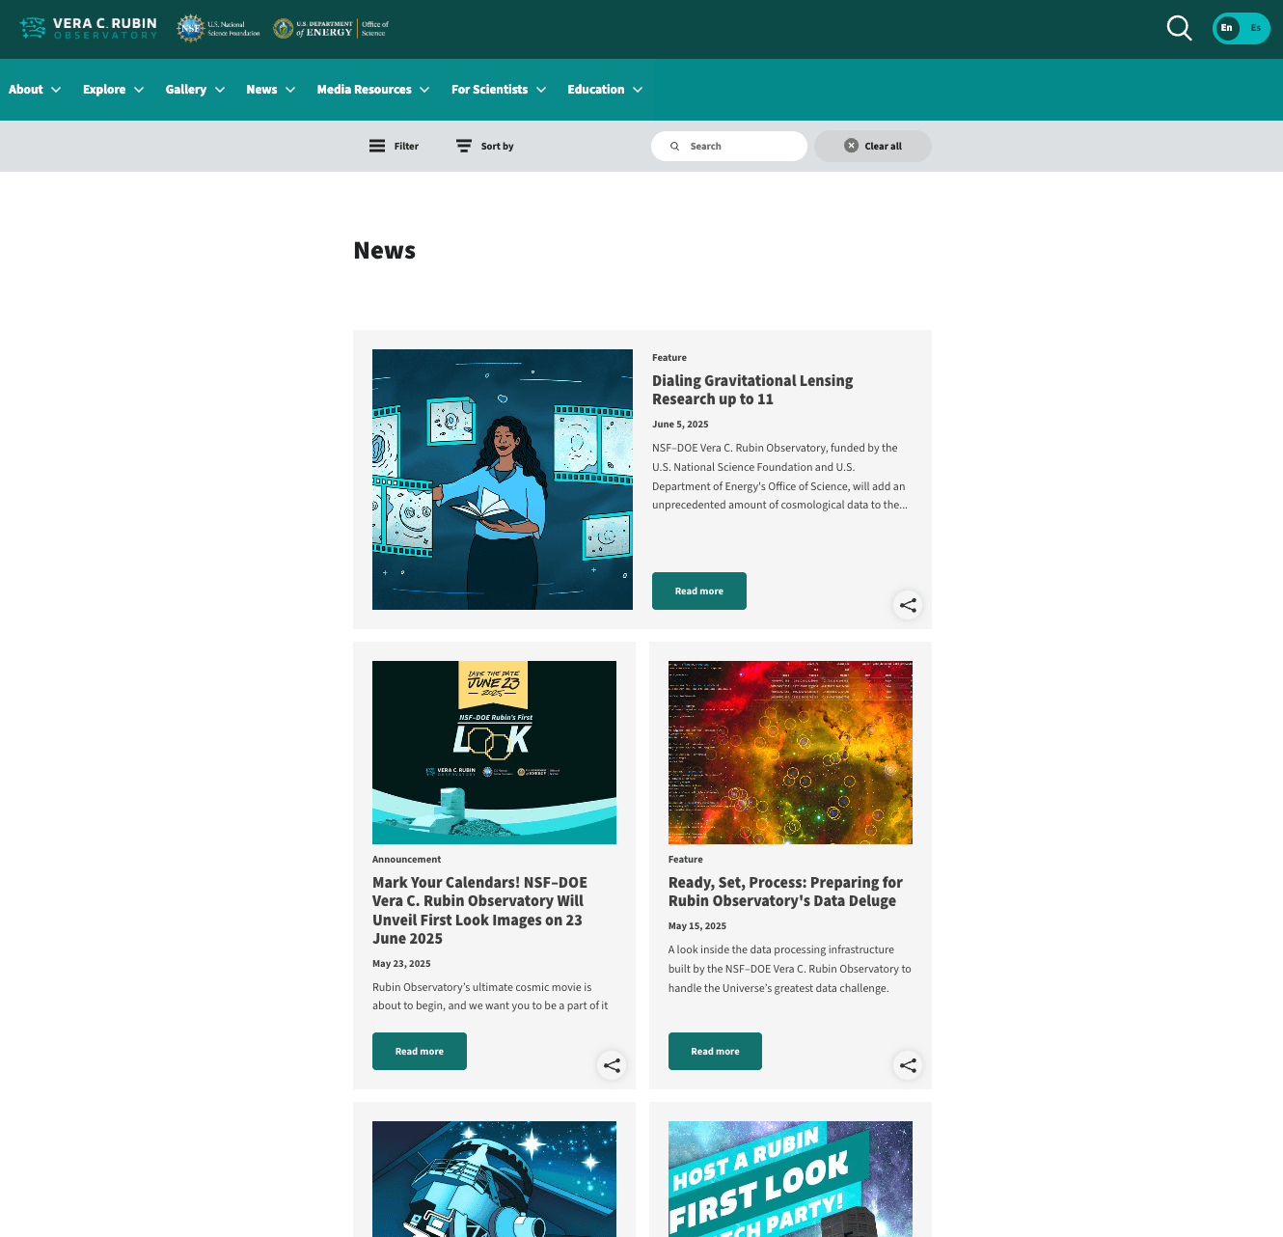Click the Sort by icon

[464, 146]
